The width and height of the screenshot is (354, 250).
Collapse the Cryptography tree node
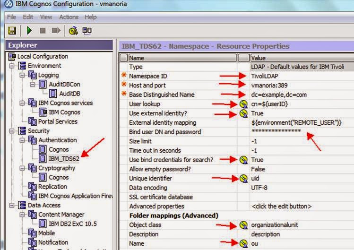click(22, 168)
